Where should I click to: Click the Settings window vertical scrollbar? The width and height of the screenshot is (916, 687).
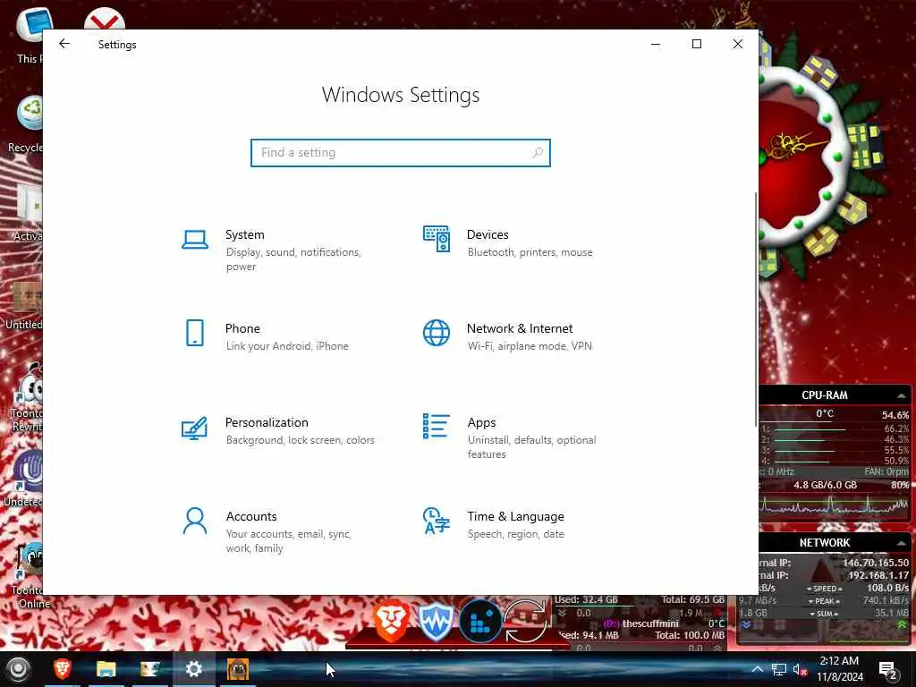click(x=756, y=310)
